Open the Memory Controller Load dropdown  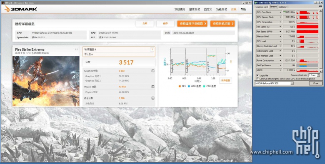tap(280, 46)
